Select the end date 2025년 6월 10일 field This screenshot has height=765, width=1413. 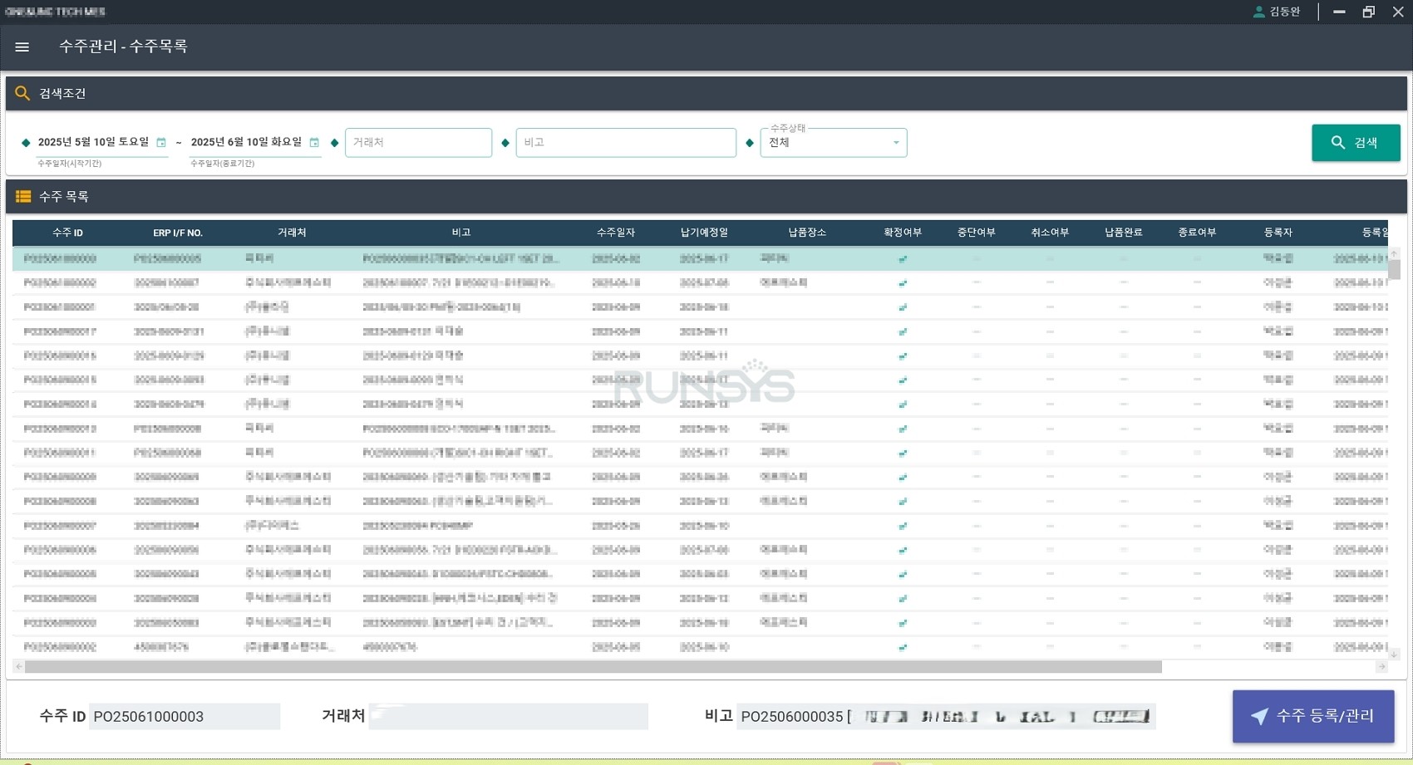(x=246, y=142)
